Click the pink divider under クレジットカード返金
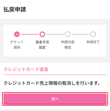Viewport: 110px width, 111px height. (55, 75)
